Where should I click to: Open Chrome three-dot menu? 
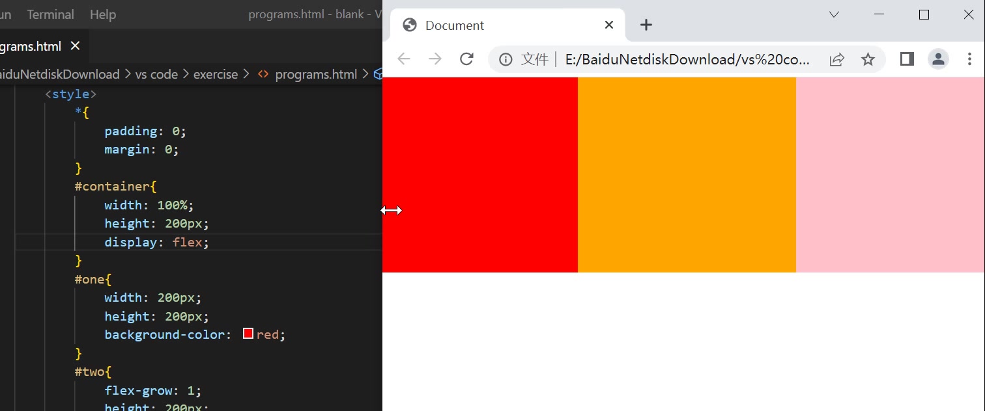pyautogui.click(x=969, y=59)
